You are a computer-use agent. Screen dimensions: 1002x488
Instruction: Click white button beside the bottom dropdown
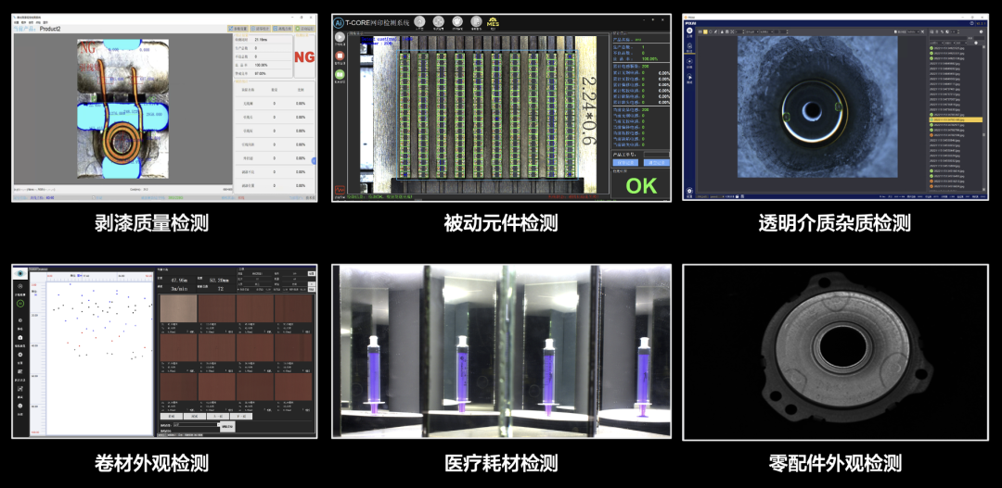227,427
